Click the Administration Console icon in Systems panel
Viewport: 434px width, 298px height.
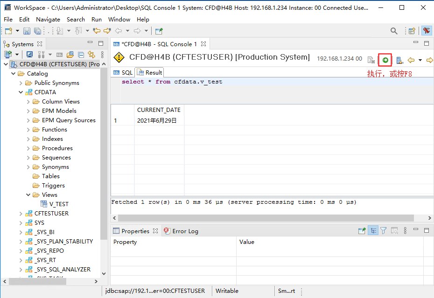point(41,55)
